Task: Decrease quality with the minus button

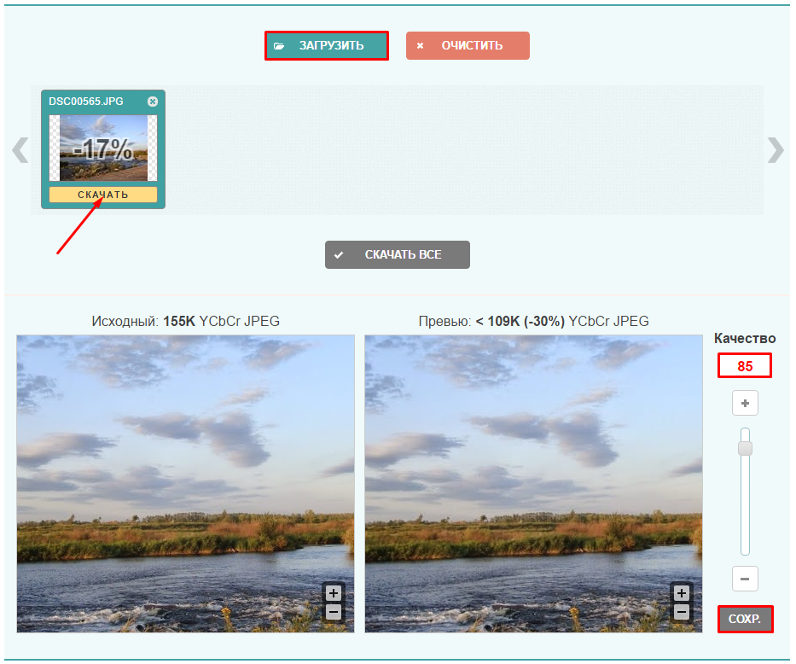Action: (x=745, y=579)
